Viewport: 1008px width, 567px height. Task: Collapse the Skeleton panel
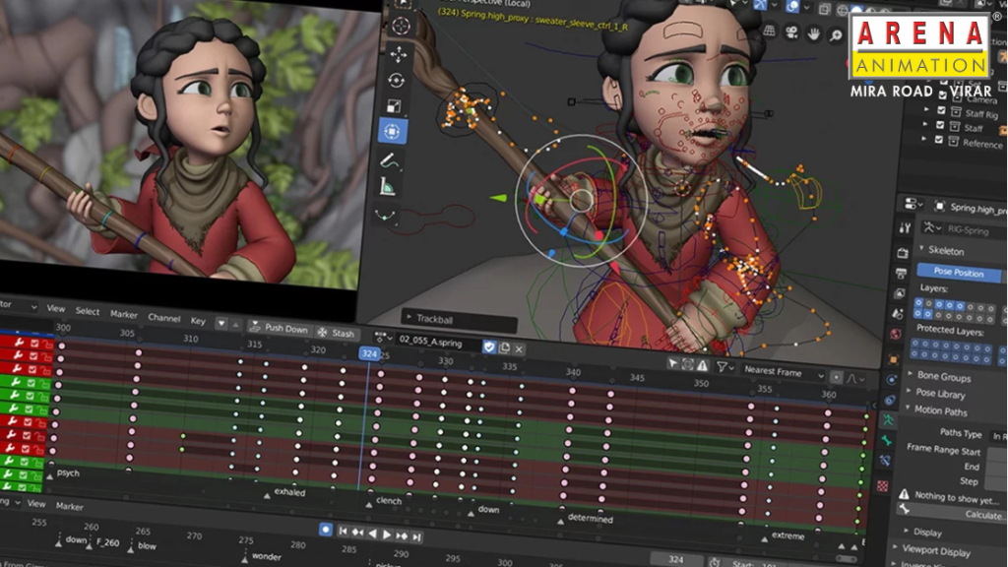[921, 248]
